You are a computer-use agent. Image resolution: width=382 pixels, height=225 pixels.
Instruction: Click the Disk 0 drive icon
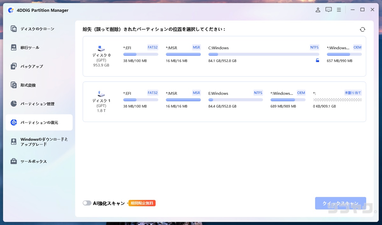101,49
